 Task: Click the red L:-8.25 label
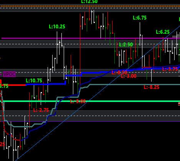tap(152, 87)
